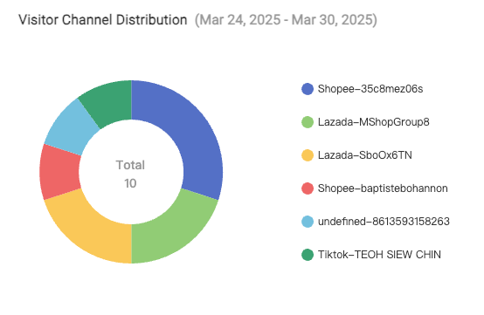The height and width of the screenshot is (315, 484).
Task: Click the Tiktok-TEOH SIEW CHIN legend label
Action: pyautogui.click(x=379, y=255)
